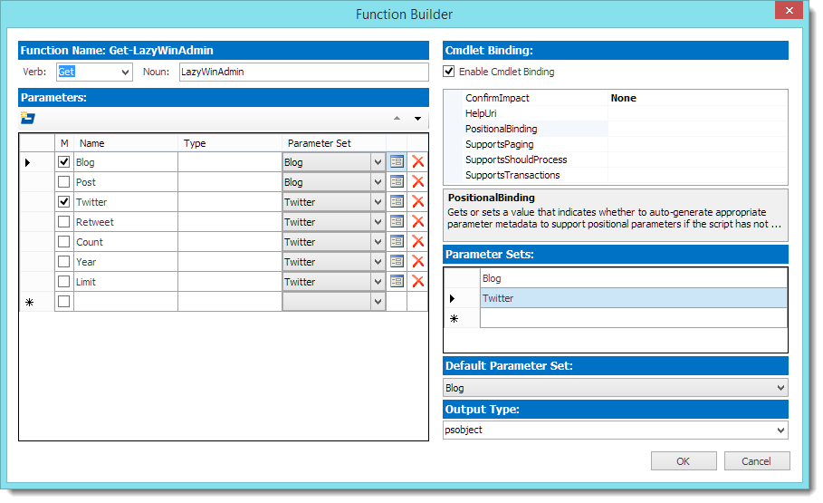
Task: Check Mandatory for Count parameter
Action: (x=64, y=242)
